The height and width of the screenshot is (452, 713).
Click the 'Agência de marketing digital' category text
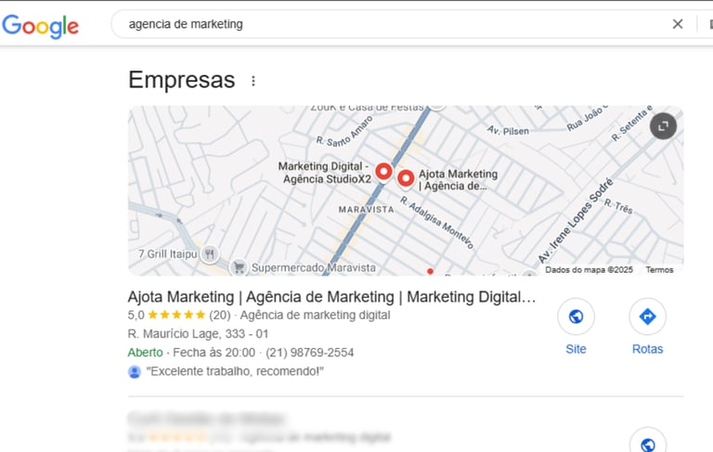(315, 315)
